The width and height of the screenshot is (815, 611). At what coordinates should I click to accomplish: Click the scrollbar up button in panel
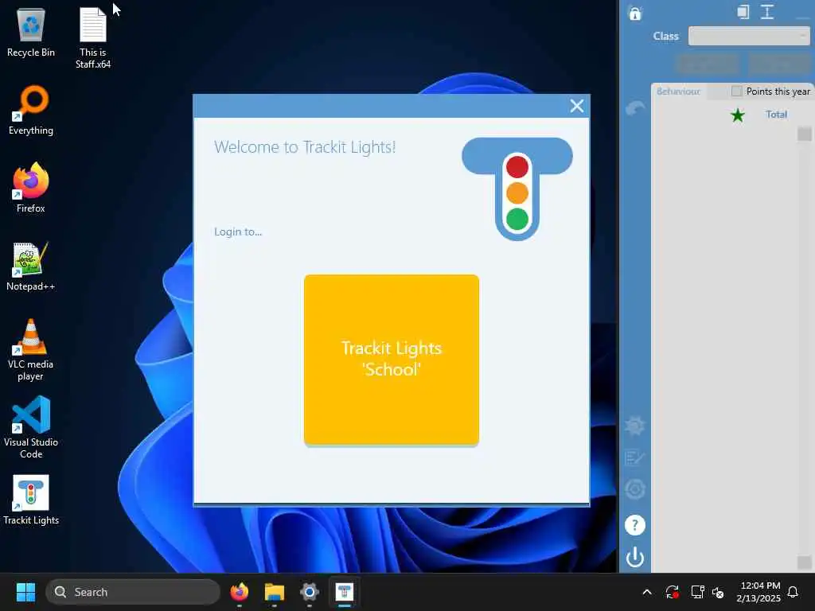pyautogui.click(x=804, y=134)
